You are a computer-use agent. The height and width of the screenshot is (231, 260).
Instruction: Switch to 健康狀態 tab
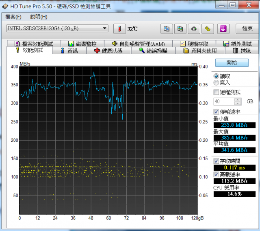click(108, 51)
